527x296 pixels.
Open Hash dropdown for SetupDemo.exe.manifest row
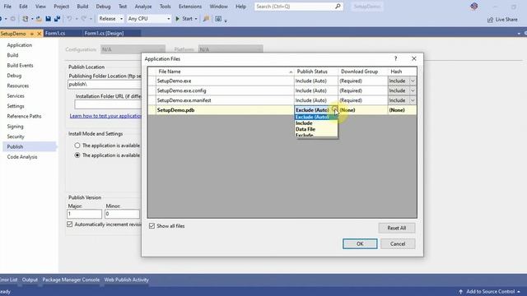coord(413,100)
